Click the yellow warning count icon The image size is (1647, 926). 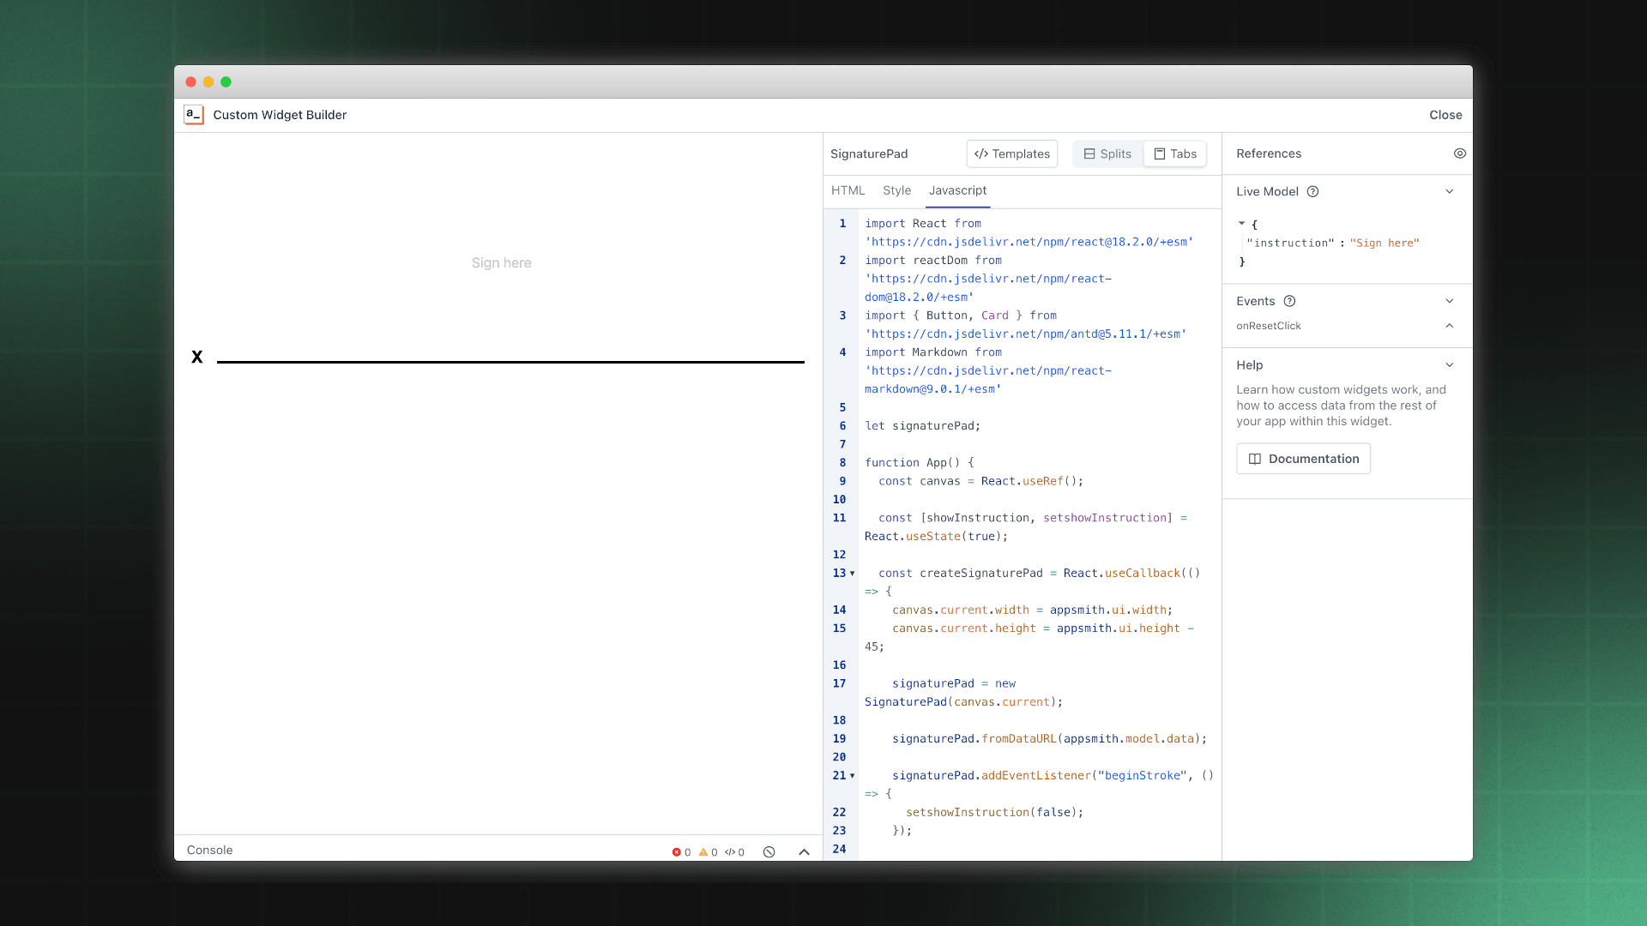tap(703, 852)
